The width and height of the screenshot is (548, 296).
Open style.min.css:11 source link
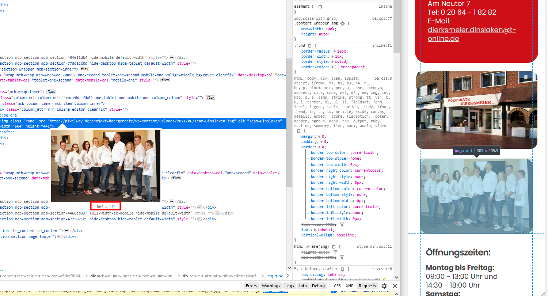click(374, 247)
